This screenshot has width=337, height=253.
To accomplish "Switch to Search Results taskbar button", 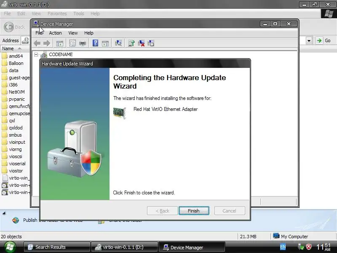I will (57, 247).
